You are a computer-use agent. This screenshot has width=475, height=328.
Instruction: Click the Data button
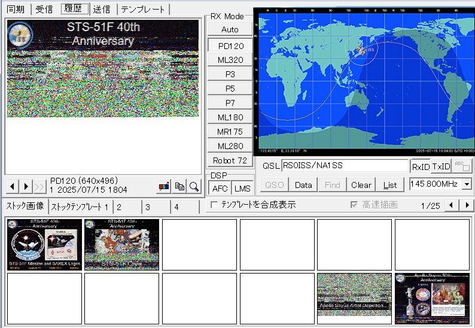click(303, 184)
